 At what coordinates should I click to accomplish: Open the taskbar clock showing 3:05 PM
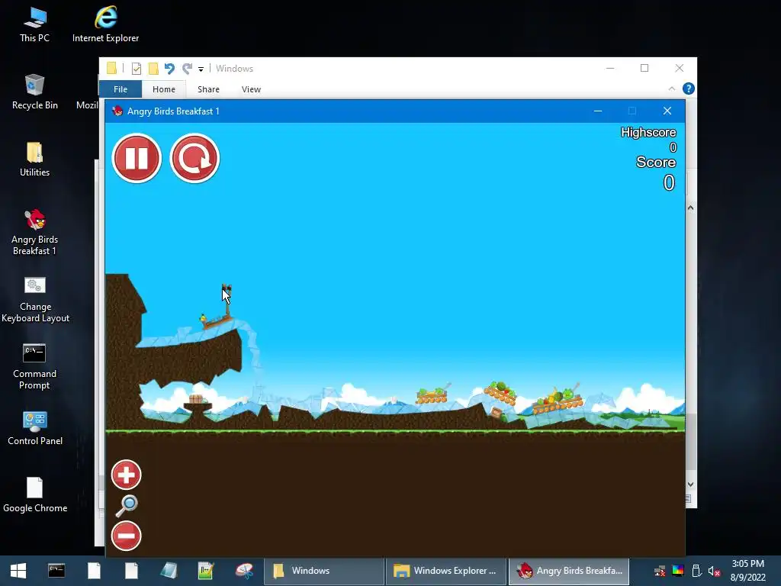(x=747, y=571)
